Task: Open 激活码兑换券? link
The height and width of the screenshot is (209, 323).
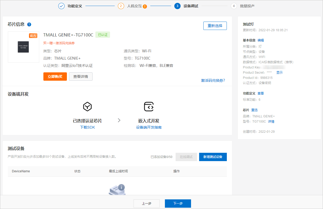Action: coord(213,80)
